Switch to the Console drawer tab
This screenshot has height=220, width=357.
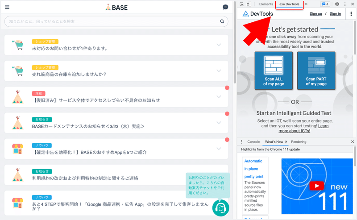coord(253,141)
